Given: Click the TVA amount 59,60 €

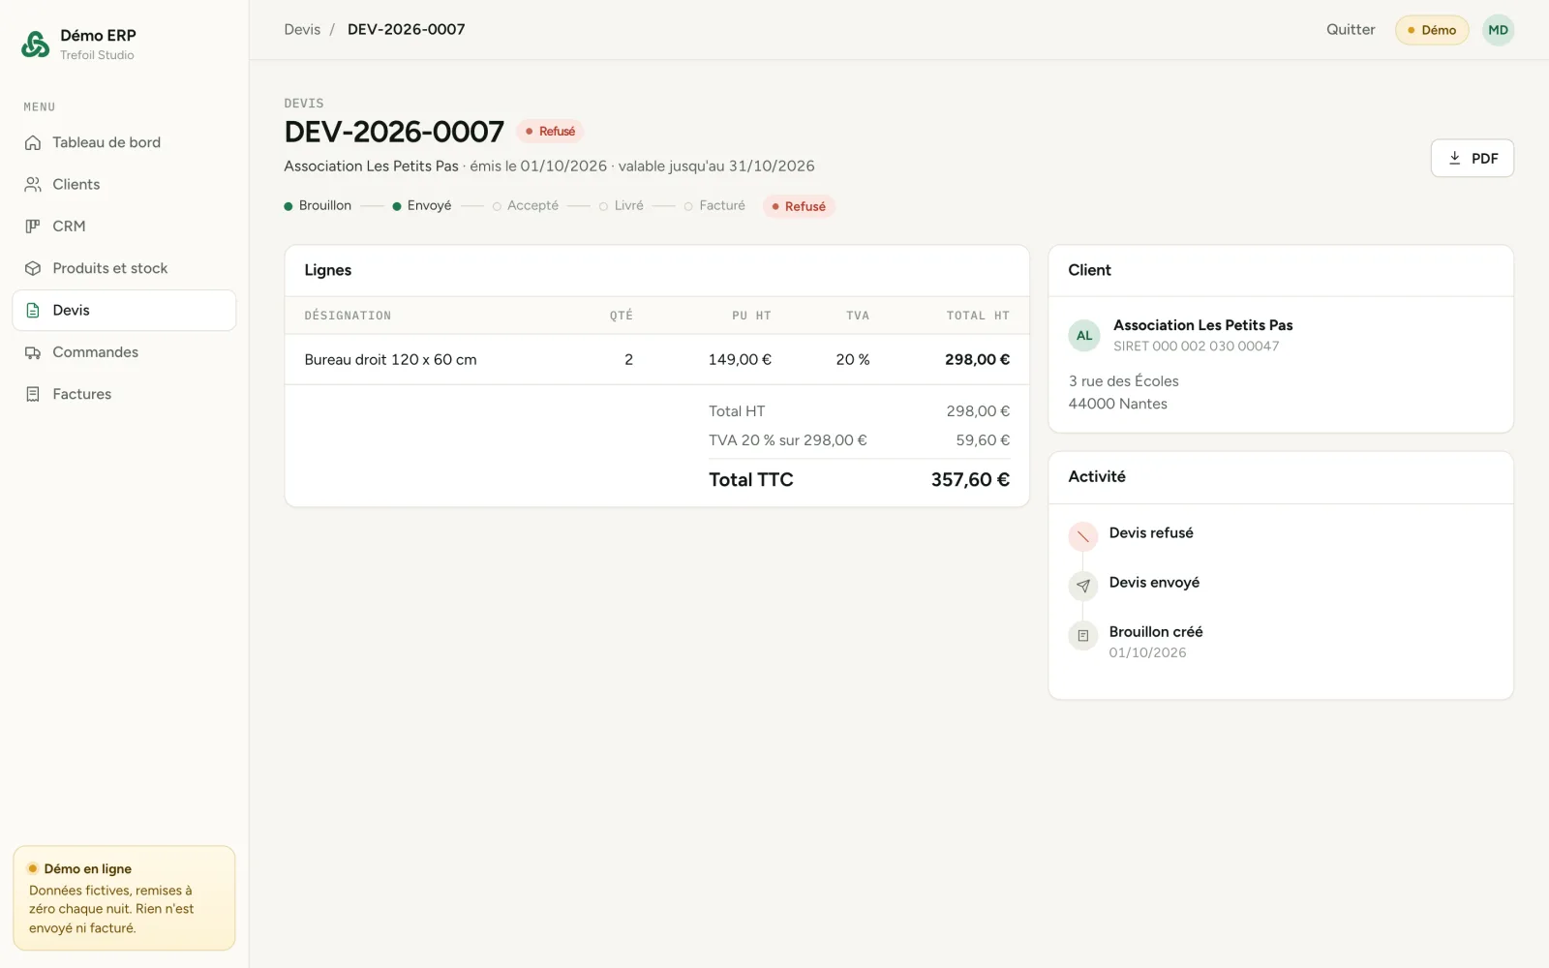Looking at the screenshot, I should click(983, 440).
